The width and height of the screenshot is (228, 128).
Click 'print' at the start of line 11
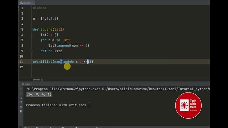point(38,62)
